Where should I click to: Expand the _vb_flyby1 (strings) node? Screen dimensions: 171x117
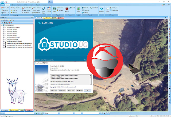point(3,29)
